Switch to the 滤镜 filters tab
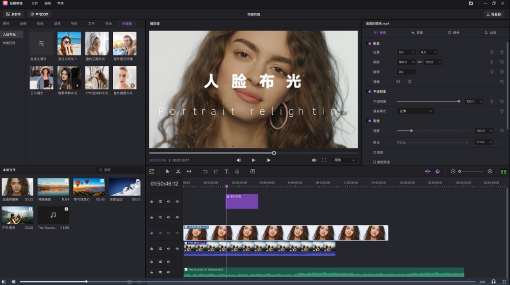The image size is (510, 285). coord(57,23)
